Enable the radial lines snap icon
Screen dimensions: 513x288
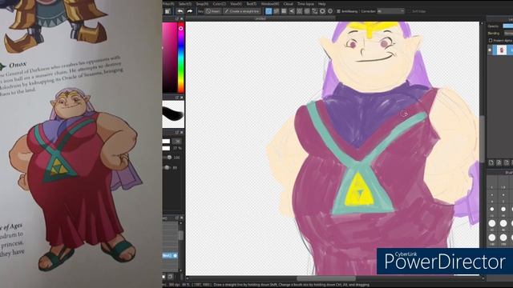[x=299, y=11]
